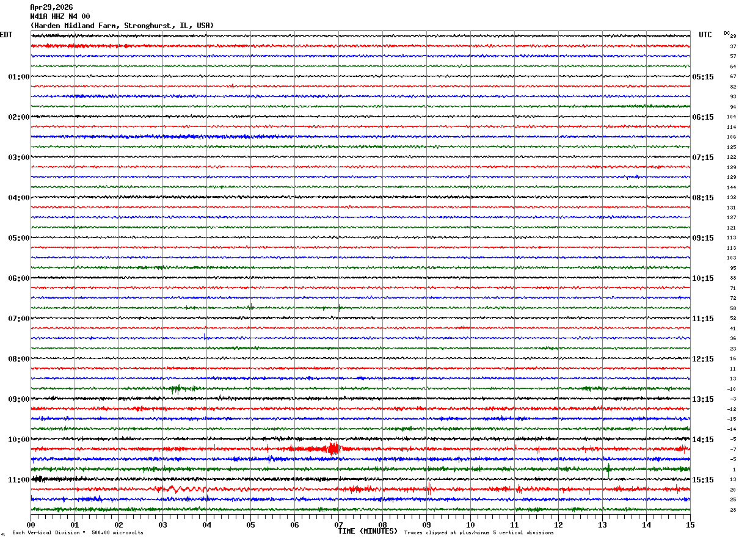The width and height of the screenshot is (739, 541).
Task: Click the DC offset value '132'
Action: coord(731,198)
